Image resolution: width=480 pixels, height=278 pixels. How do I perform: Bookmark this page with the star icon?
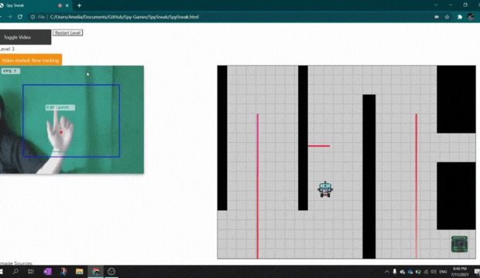[x=447, y=17]
